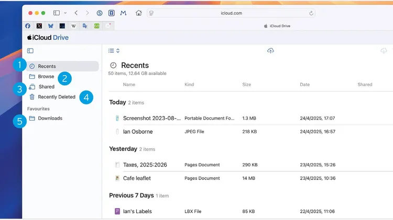Select the iCloud Drive browser tab
This screenshot has width=393, height=220.
pyautogui.click(x=277, y=26)
